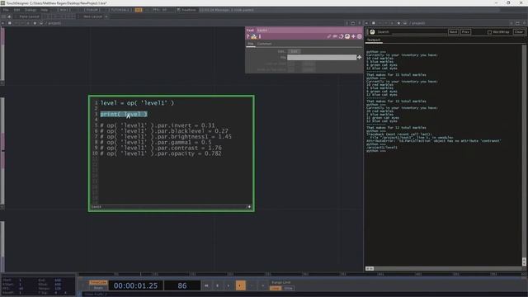
Task: Click the viewer-active toggle on text1 node
Action: [x=249, y=207]
